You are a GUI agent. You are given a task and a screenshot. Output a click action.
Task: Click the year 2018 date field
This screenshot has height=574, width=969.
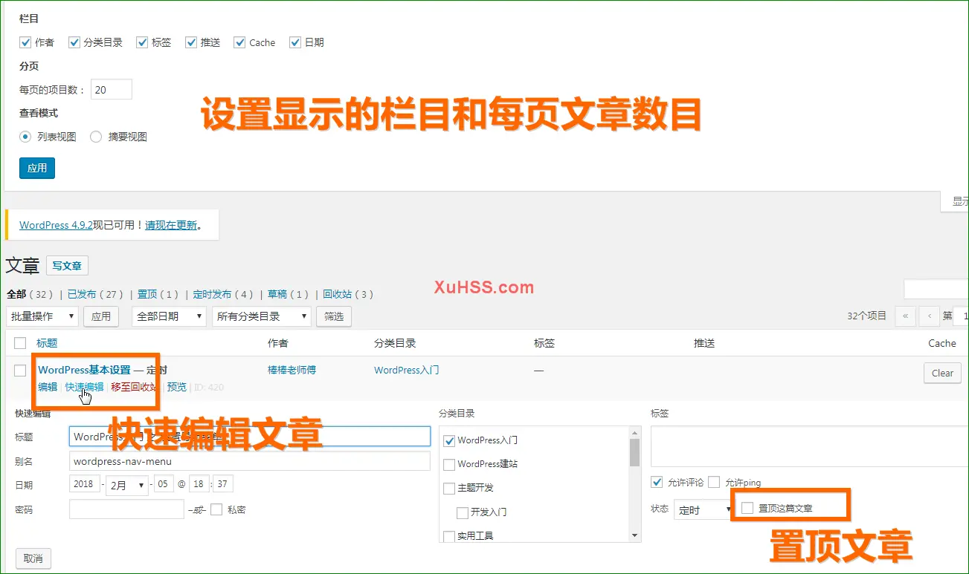point(85,484)
